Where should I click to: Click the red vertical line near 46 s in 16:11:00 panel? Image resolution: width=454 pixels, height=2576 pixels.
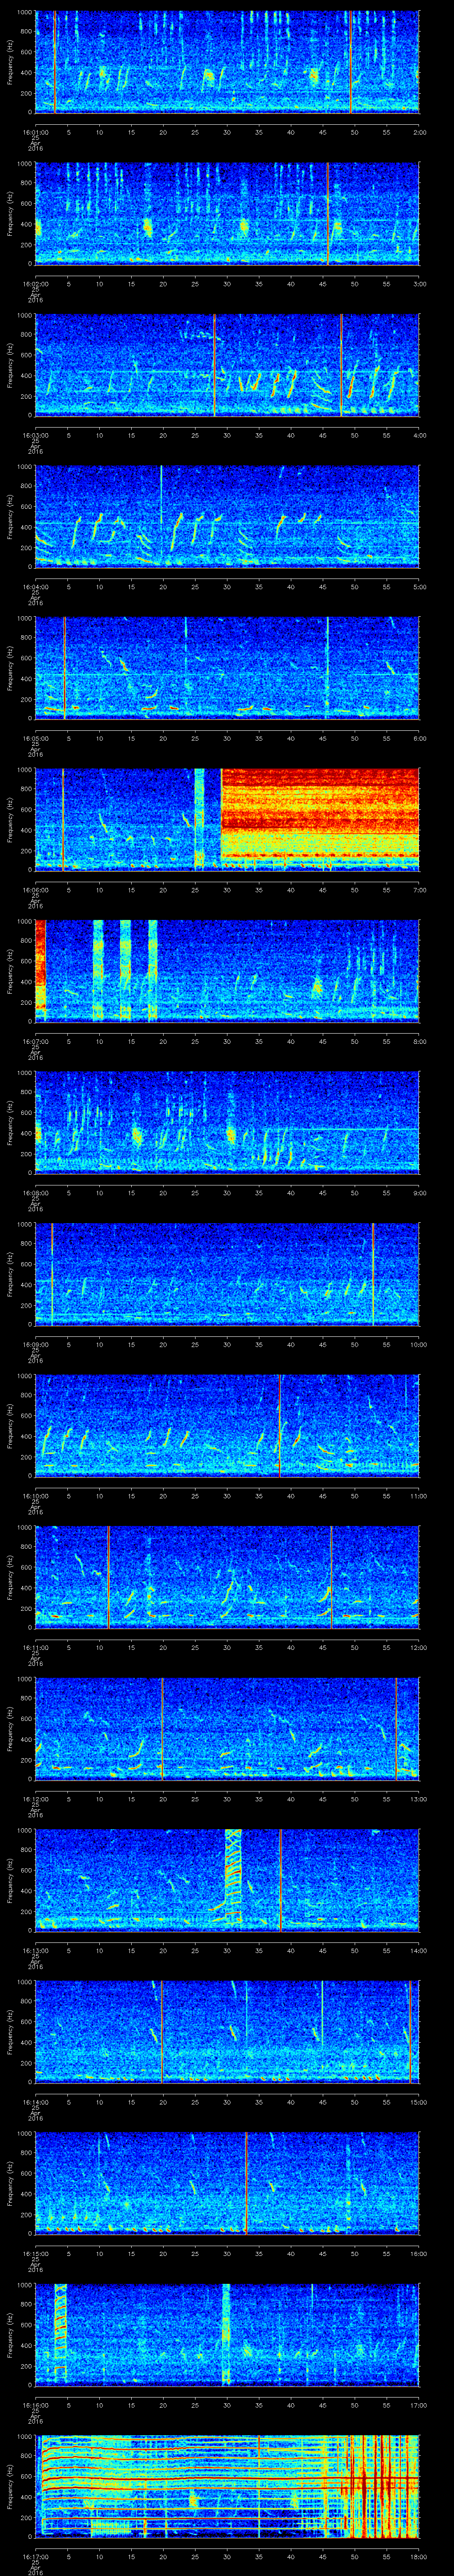(332, 1576)
